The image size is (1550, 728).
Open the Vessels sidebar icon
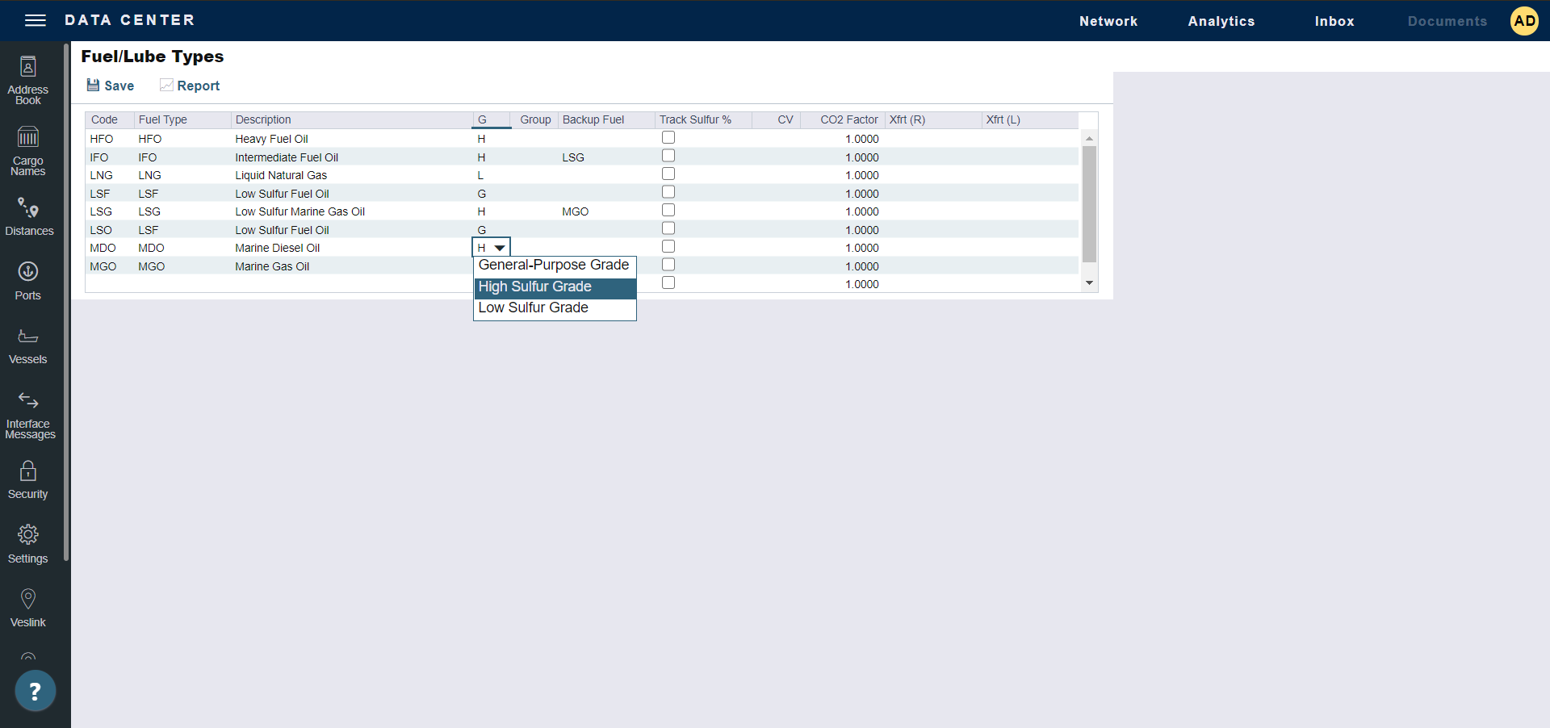coord(28,337)
